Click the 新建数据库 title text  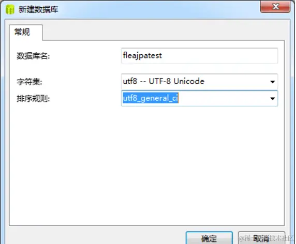point(38,9)
